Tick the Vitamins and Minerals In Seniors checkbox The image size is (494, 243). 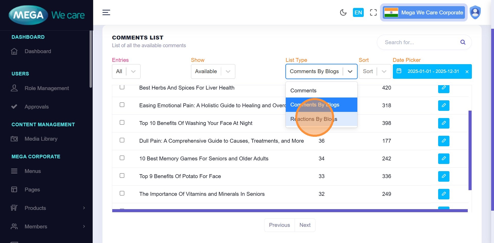point(122,193)
